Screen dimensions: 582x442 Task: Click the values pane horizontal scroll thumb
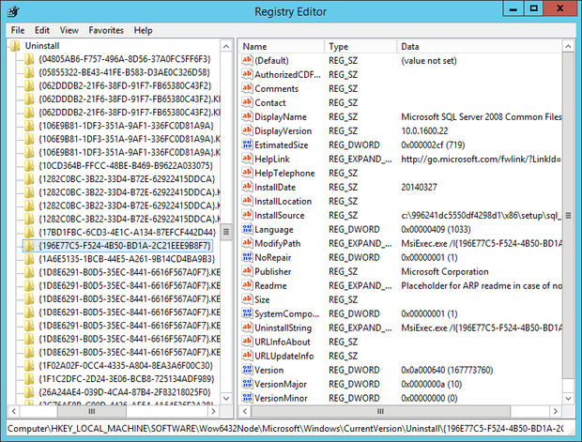click(381, 411)
